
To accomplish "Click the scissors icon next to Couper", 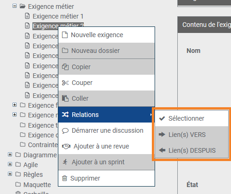I will [65, 83].
